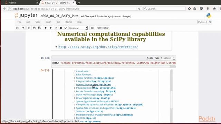The height and width of the screenshot is (124, 221).
Task: Insert cell below with plus icon
Action: tap(23, 28)
